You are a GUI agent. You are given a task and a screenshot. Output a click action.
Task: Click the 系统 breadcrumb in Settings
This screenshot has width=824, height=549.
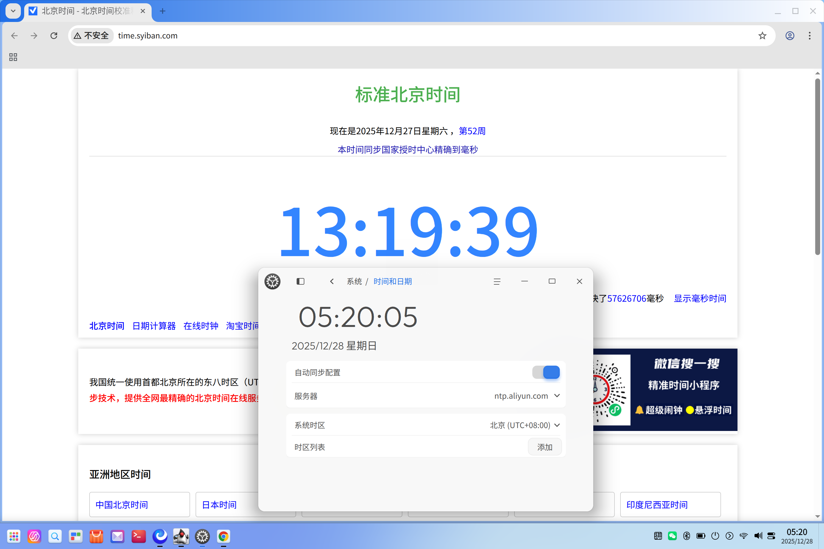coord(354,282)
